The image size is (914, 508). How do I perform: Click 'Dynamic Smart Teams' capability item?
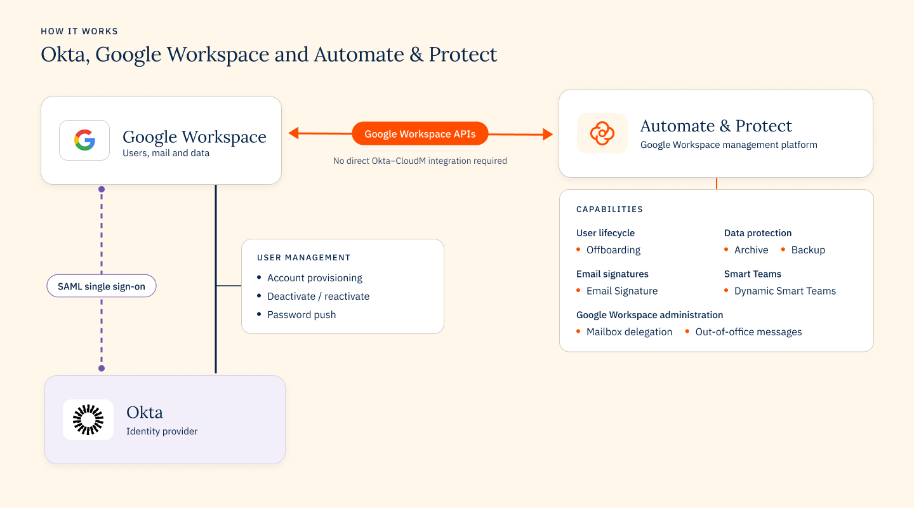(x=785, y=291)
